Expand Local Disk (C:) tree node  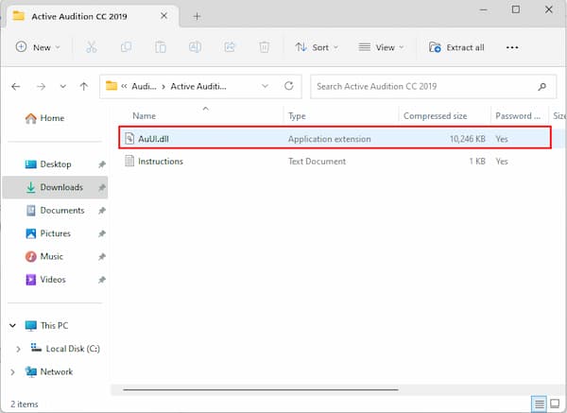(18, 349)
